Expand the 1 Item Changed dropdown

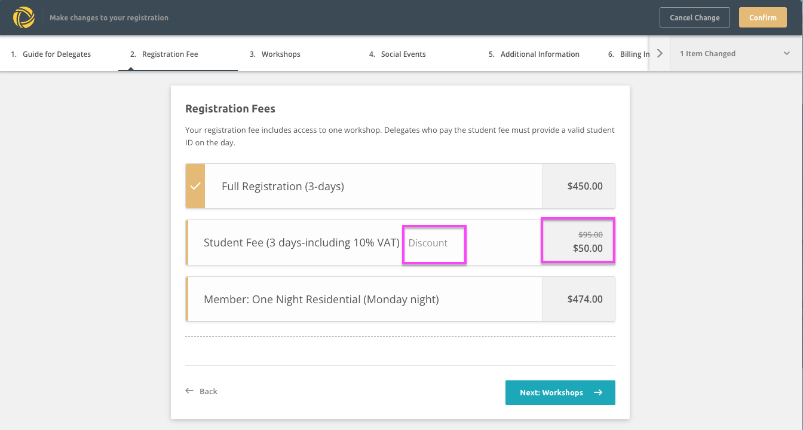click(x=786, y=53)
